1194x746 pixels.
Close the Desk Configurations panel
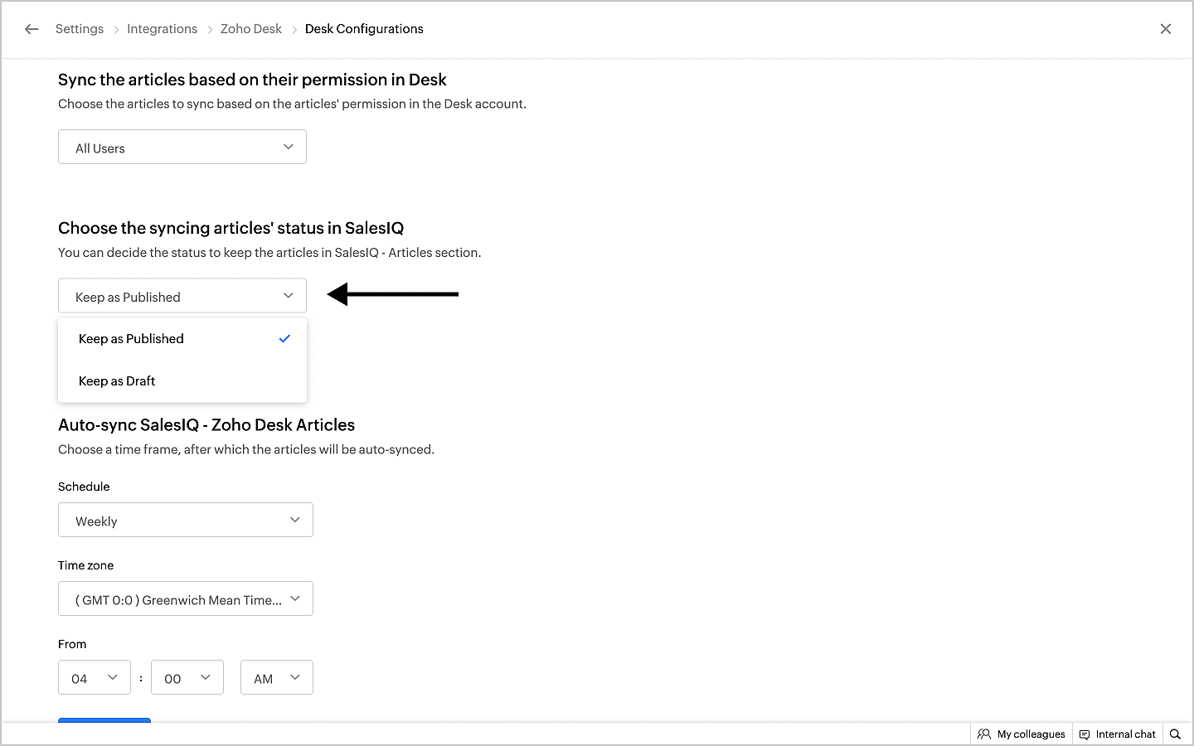point(1165,29)
